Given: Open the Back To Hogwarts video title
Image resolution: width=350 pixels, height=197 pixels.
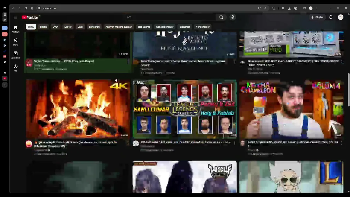Looking at the screenshot, I should coord(183,63).
